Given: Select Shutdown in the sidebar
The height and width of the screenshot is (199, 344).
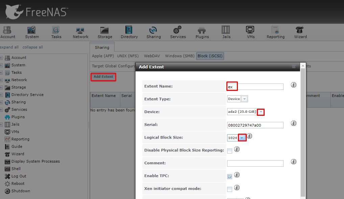Looking at the screenshot, I should 21,191.
